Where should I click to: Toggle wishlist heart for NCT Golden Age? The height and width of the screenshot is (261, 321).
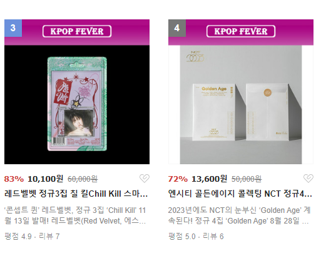pyautogui.click(x=308, y=179)
